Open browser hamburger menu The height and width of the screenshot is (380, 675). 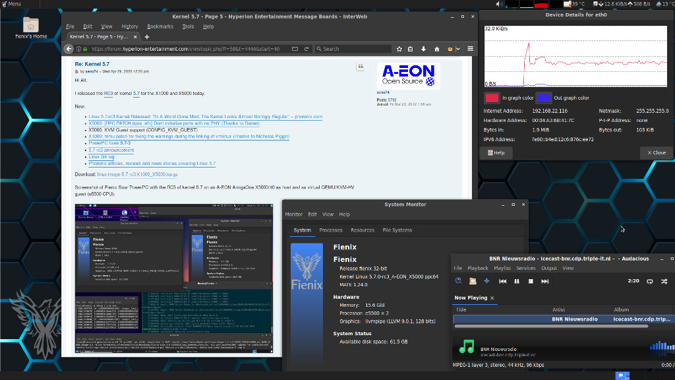470,49
